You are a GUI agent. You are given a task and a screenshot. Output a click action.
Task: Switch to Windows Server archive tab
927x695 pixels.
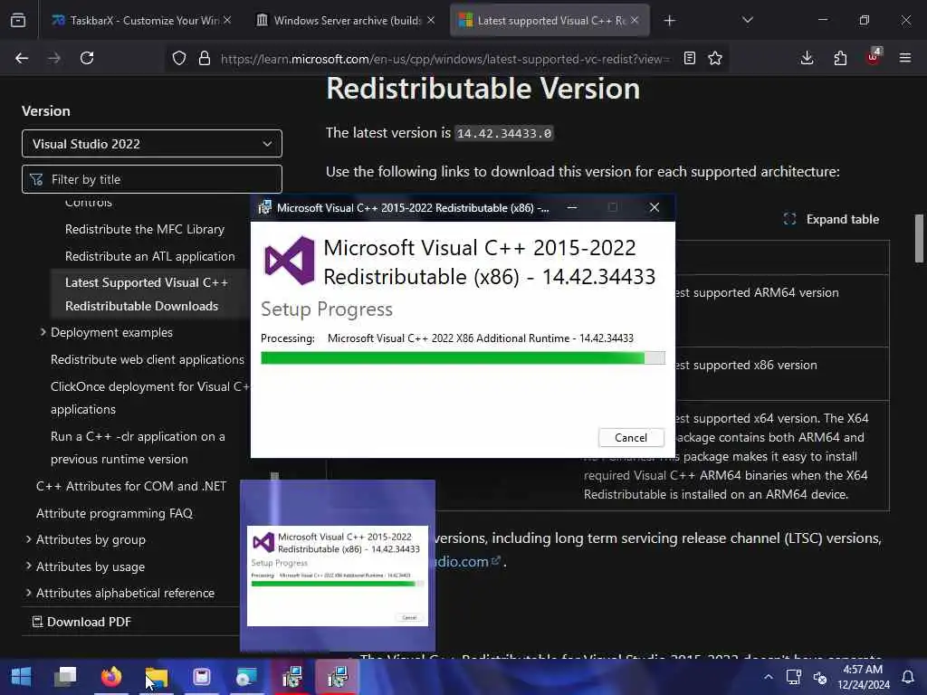(x=345, y=21)
